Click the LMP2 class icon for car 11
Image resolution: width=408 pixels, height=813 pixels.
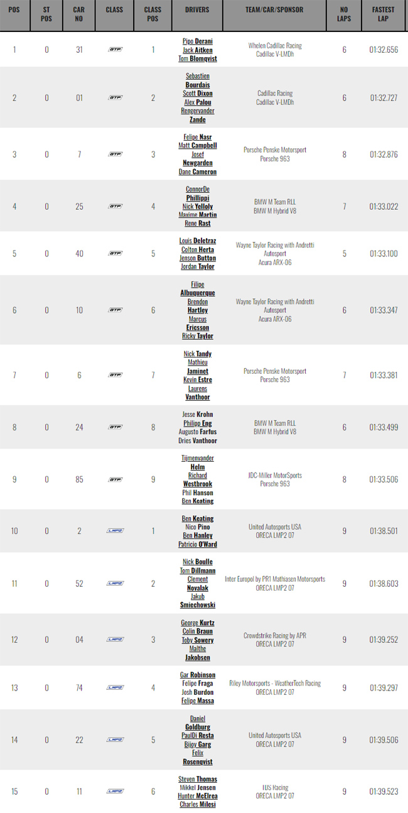[x=115, y=792]
